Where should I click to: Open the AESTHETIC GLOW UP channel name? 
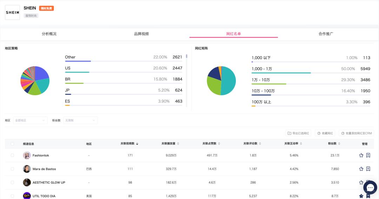[x=49, y=183]
